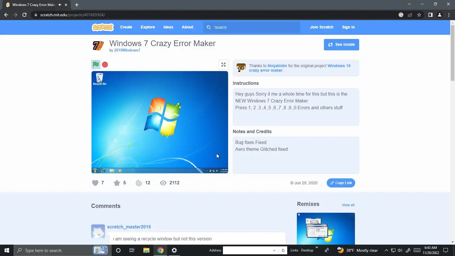Click the Google account G icon in address bar
This screenshot has width=455, height=256.
point(401,15)
